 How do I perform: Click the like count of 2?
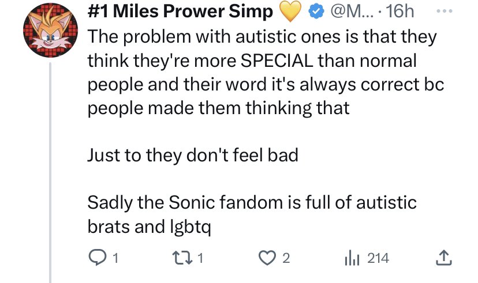pos(286,259)
